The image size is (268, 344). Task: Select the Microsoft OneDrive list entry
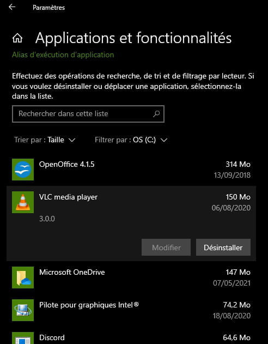coord(131,277)
